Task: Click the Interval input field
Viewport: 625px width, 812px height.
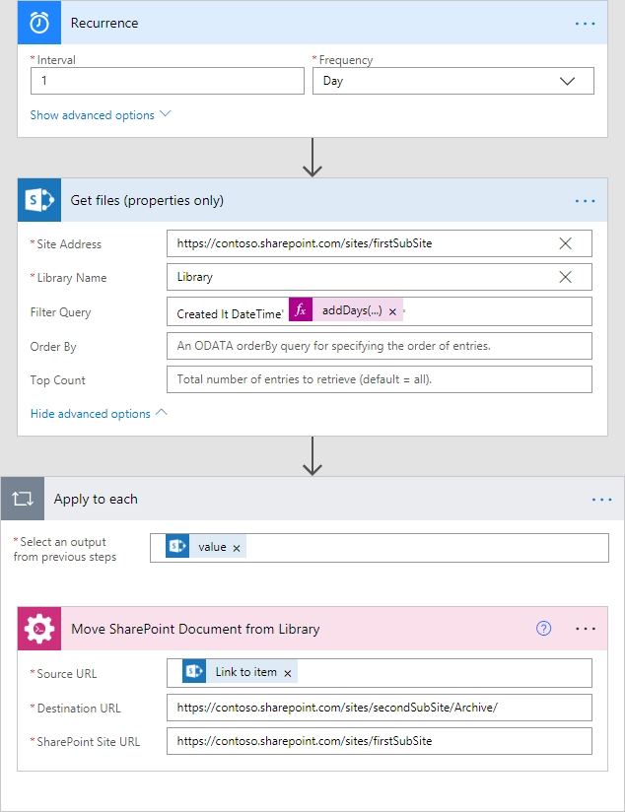Action: pos(168,81)
